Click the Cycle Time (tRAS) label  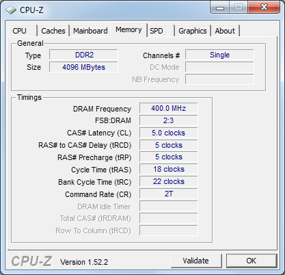tap(101, 170)
